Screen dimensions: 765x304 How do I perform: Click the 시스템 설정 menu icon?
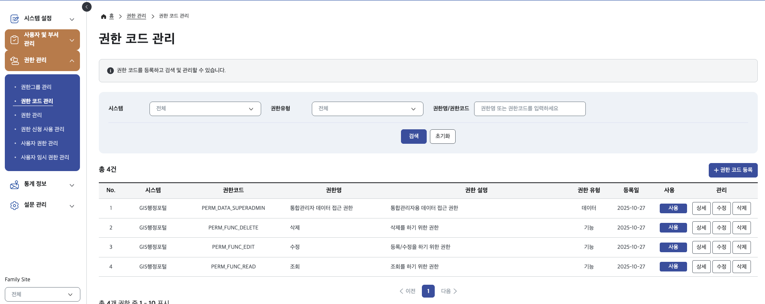coord(14,19)
